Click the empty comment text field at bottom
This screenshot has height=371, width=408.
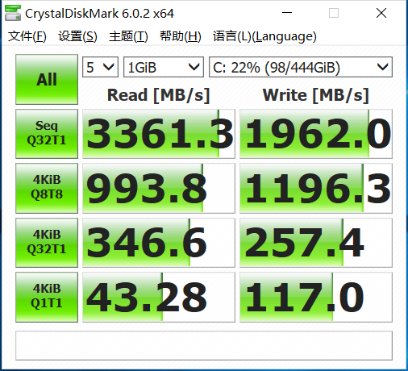click(x=204, y=345)
